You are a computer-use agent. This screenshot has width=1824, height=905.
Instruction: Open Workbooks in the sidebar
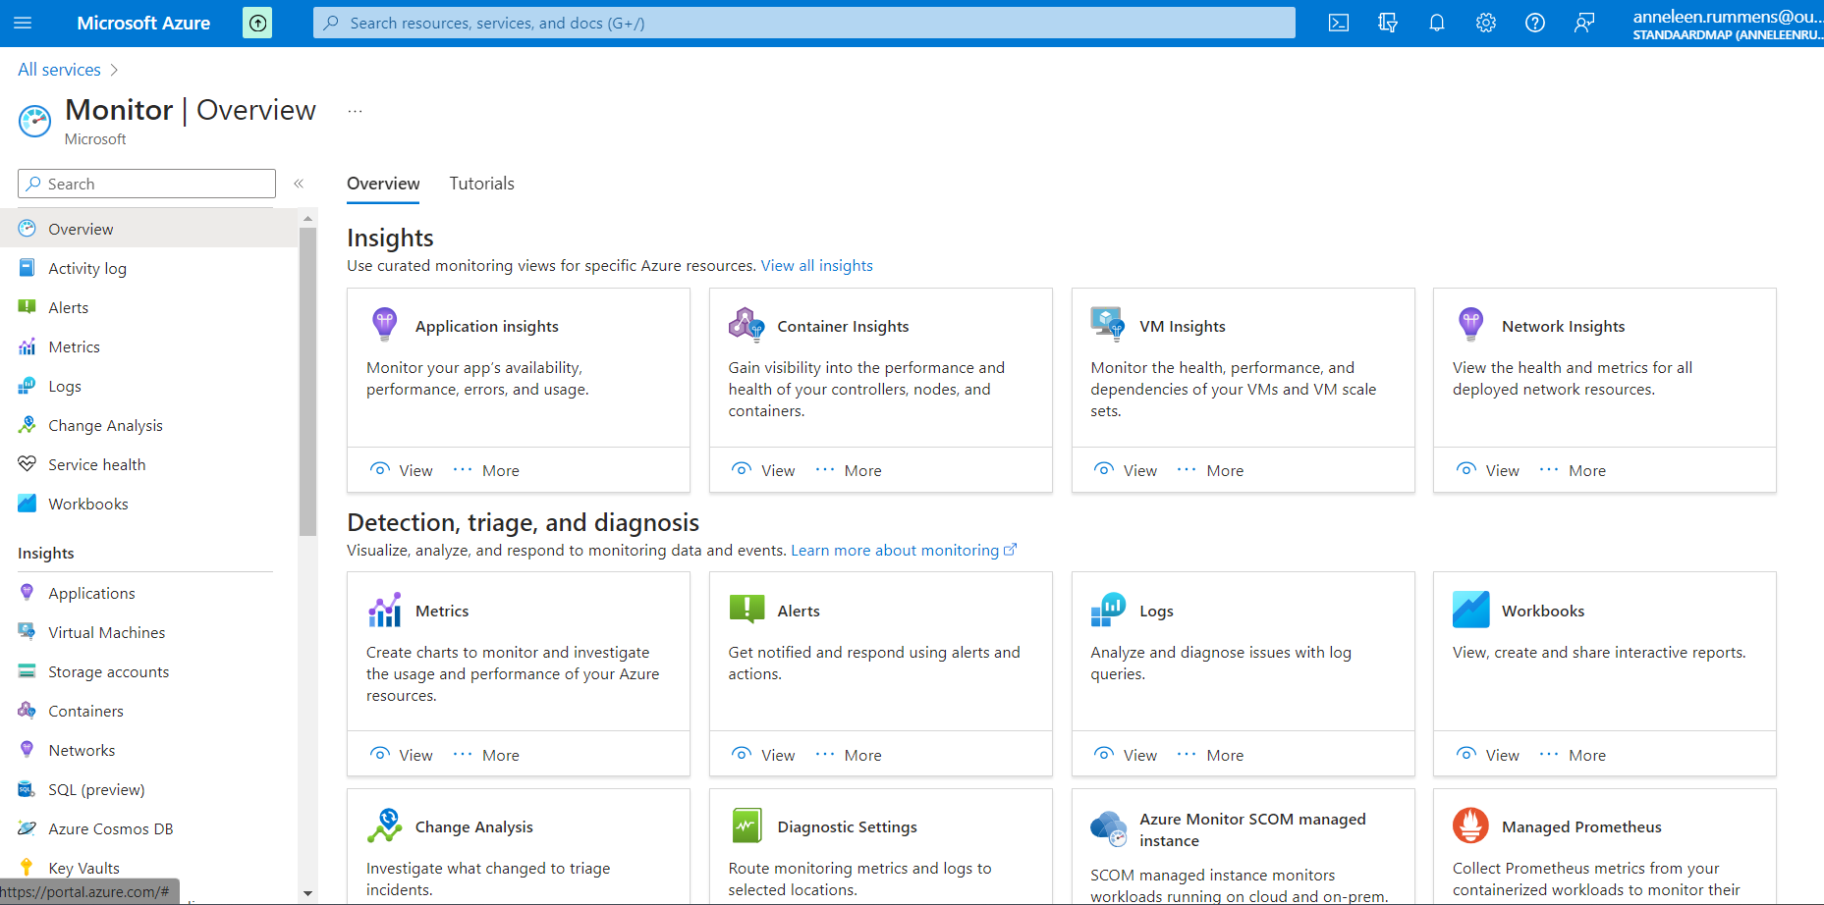click(148, 504)
